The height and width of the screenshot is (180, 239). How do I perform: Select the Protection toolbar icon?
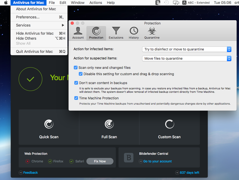[x=96, y=33]
